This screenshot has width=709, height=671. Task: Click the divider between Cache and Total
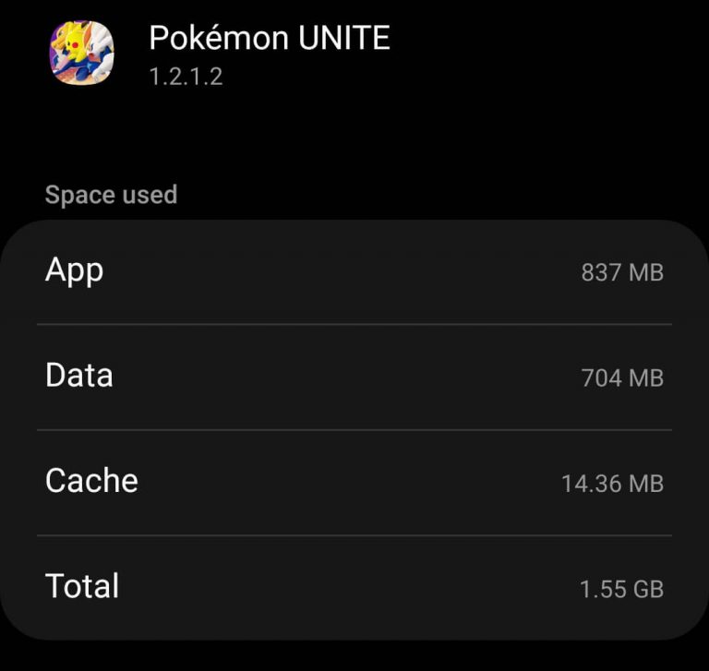click(354, 535)
